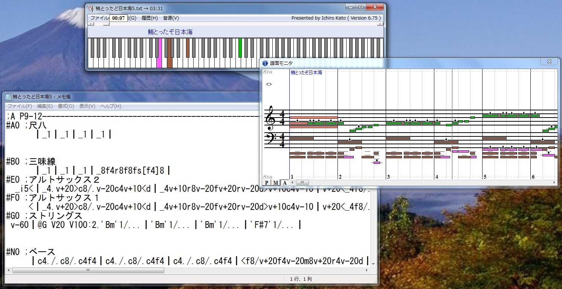Click measure number 6 in the score monitor
This screenshot has width=562, height=289.
[533, 177]
